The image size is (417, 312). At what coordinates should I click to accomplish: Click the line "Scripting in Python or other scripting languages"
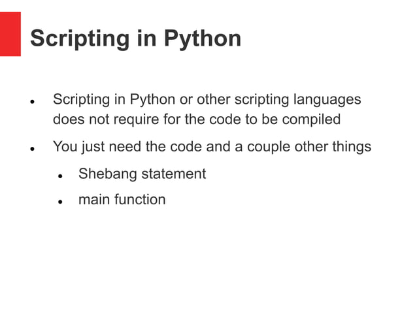207,101
